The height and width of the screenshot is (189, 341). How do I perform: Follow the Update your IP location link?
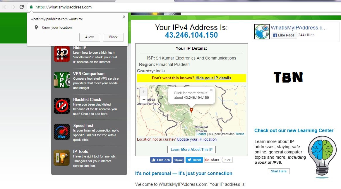[197, 139]
